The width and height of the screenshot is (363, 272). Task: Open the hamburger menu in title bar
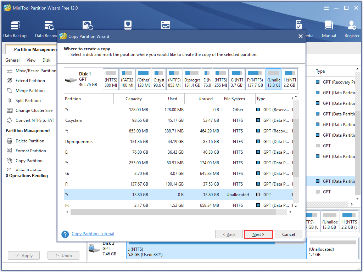[326, 8]
